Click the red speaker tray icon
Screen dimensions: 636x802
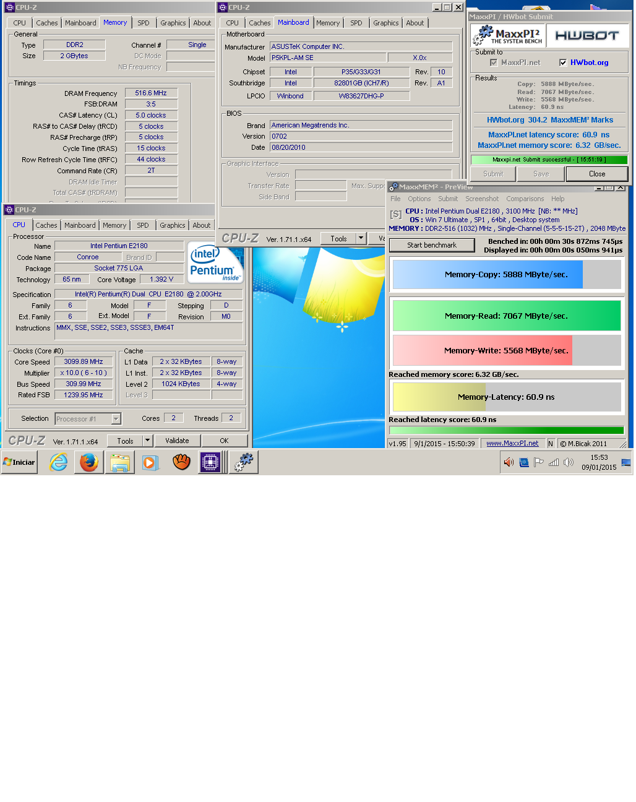click(x=509, y=462)
